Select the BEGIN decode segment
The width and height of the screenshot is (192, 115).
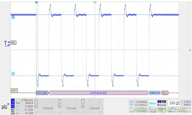(42, 93)
